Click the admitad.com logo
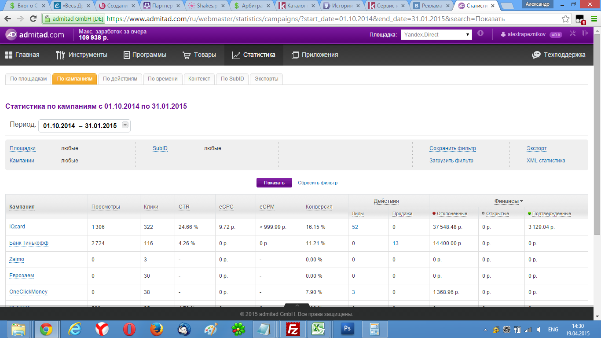 35,35
